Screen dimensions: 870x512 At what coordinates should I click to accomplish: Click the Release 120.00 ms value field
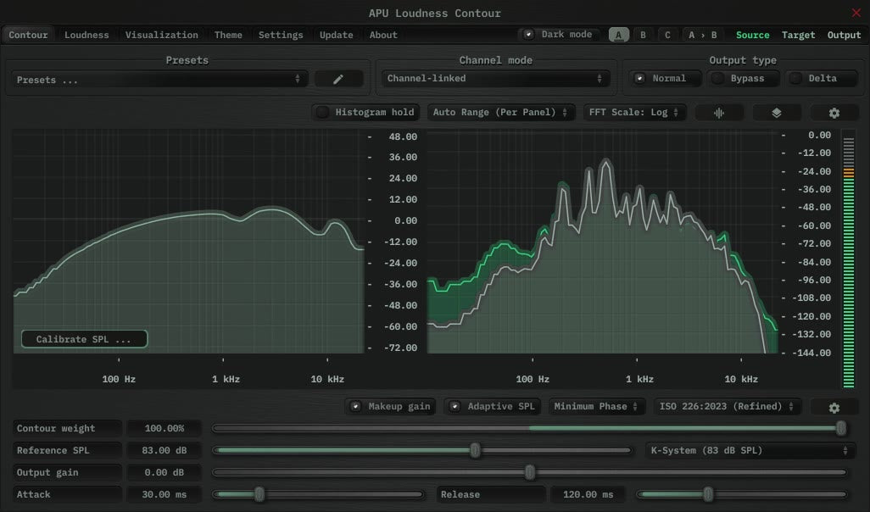click(x=588, y=494)
